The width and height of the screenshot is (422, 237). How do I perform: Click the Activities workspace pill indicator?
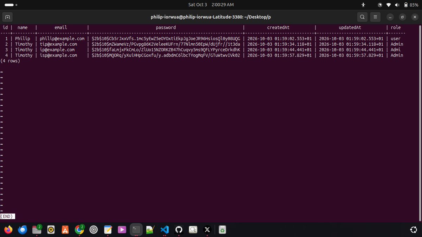pos(11,5)
